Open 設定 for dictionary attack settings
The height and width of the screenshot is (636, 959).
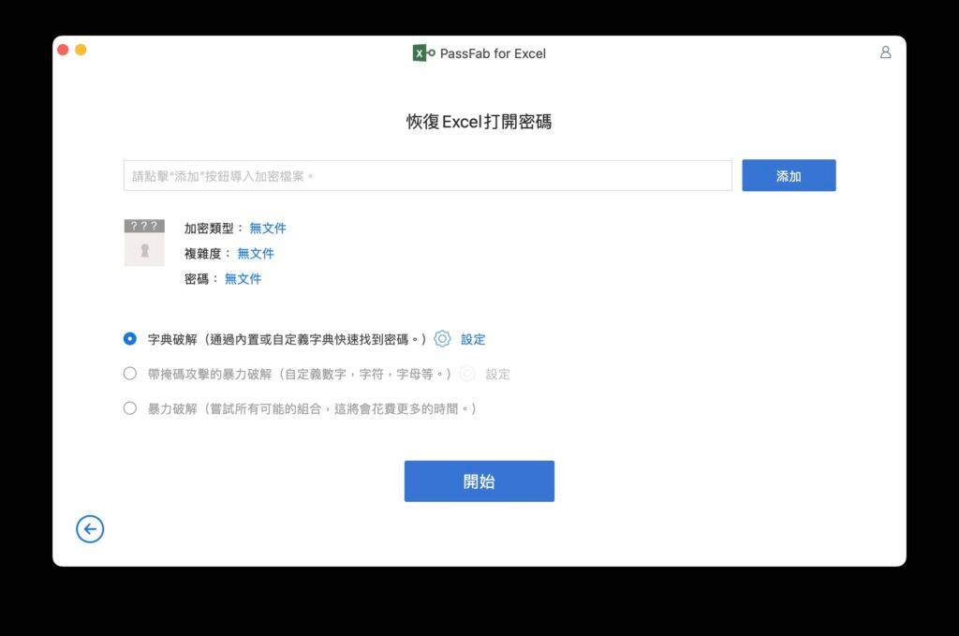tap(473, 339)
